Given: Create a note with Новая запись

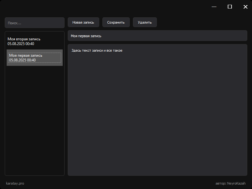Looking at the screenshot, I should coord(83,22).
